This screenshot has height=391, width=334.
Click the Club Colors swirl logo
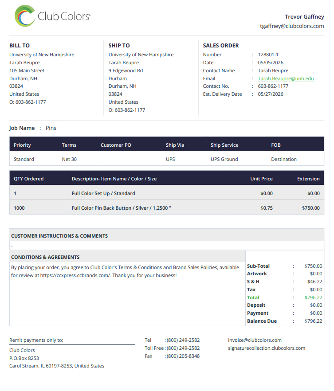[x=25, y=16]
